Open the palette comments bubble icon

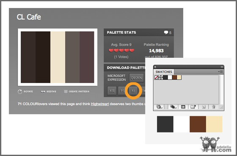click(166, 32)
